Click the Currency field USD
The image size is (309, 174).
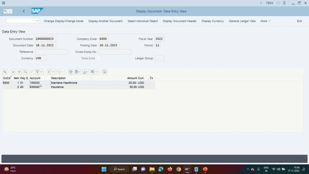[x=41, y=58]
